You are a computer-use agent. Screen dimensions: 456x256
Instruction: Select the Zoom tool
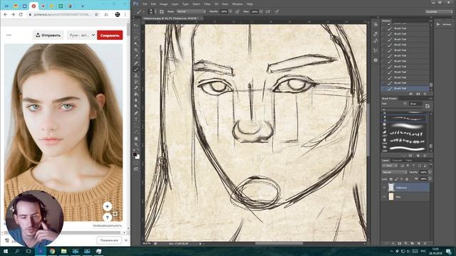pyautogui.click(x=136, y=144)
